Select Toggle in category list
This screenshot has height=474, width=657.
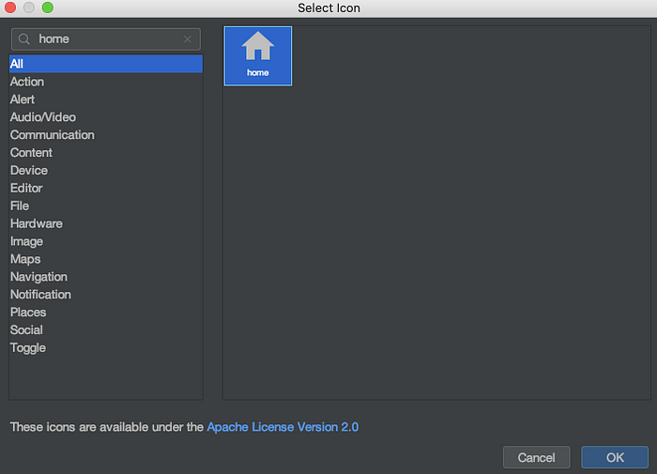coord(106,348)
